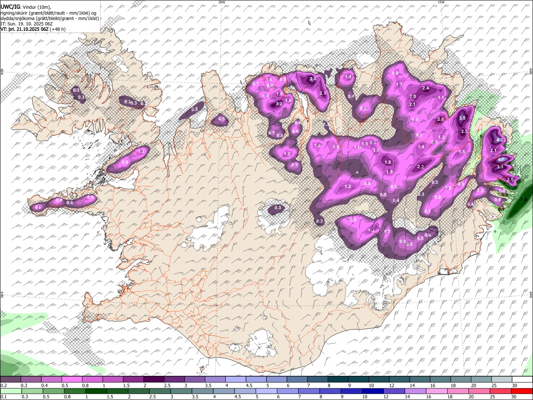Select deep blue 10 swatch in lower legend
Screen dimensions: 533x400
click(373, 391)
